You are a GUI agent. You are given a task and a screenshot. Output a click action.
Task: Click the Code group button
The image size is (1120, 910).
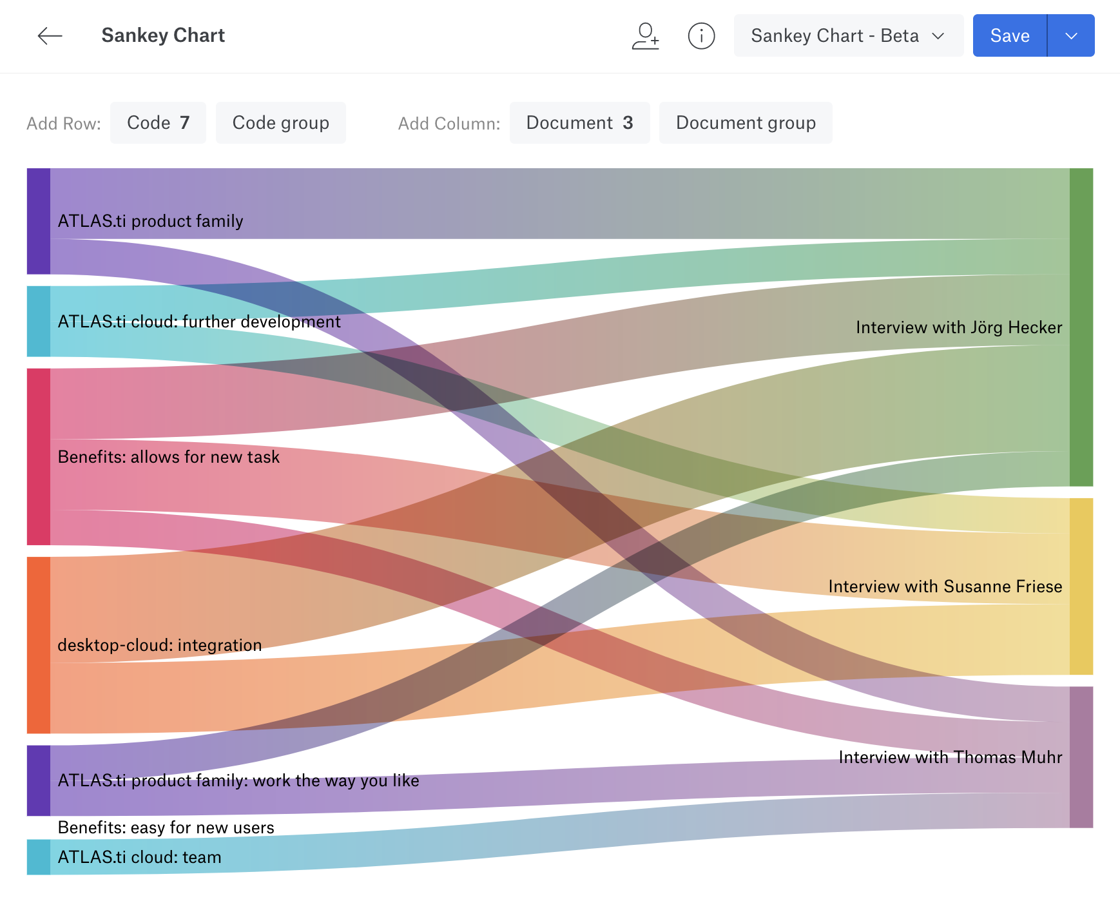(280, 123)
